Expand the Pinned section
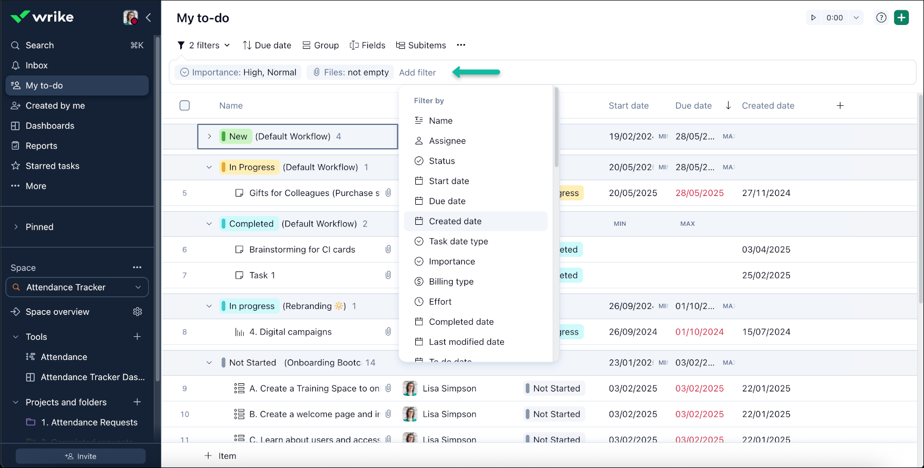Image resolution: width=924 pixels, height=468 pixels. click(16, 227)
